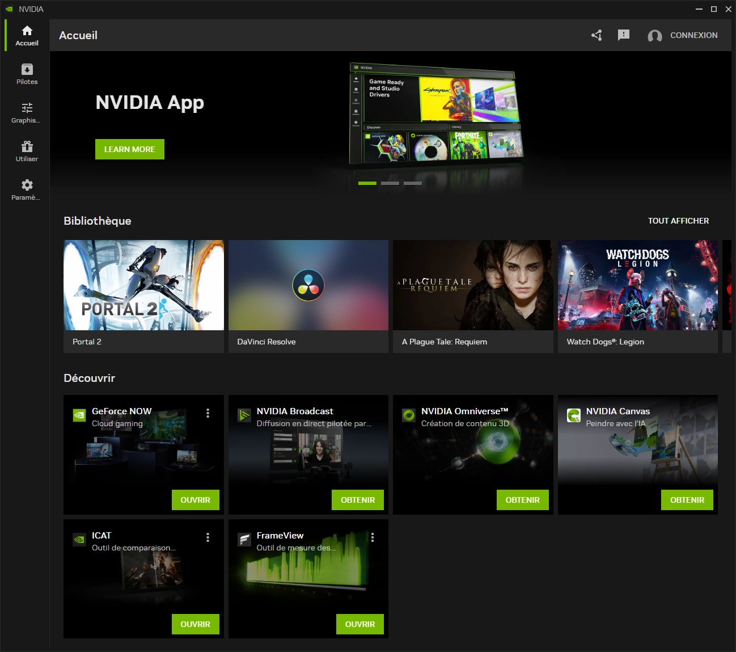The image size is (736, 652).
Task: Open FrameView card three-dot menu
Action: click(373, 537)
